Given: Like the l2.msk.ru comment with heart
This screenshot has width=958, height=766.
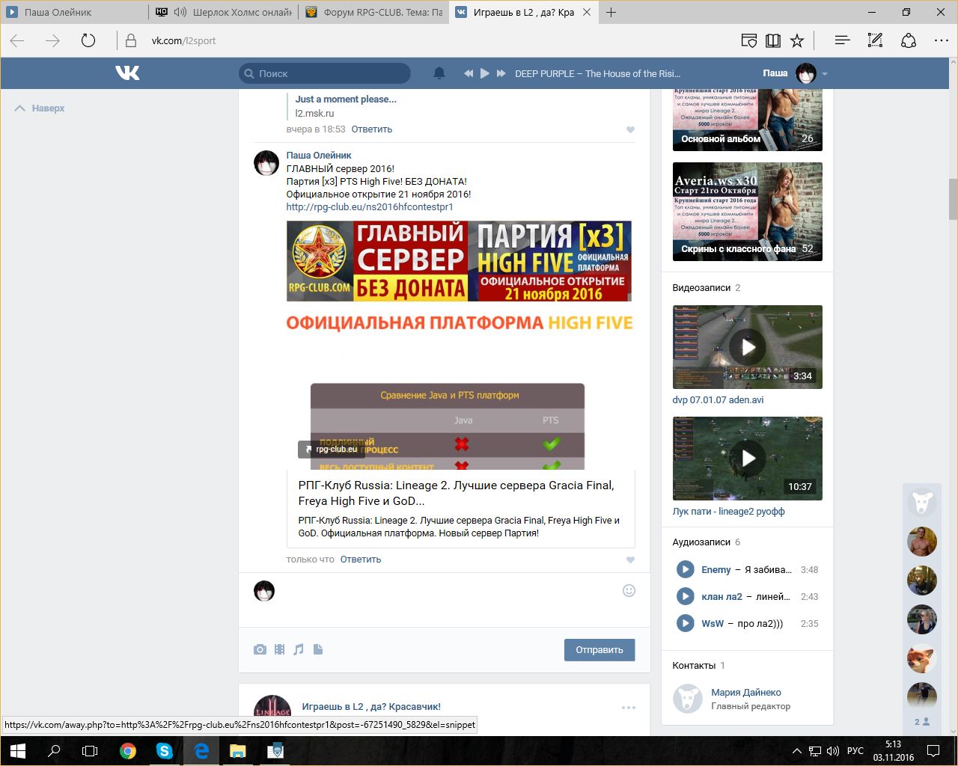Looking at the screenshot, I should [630, 129].
